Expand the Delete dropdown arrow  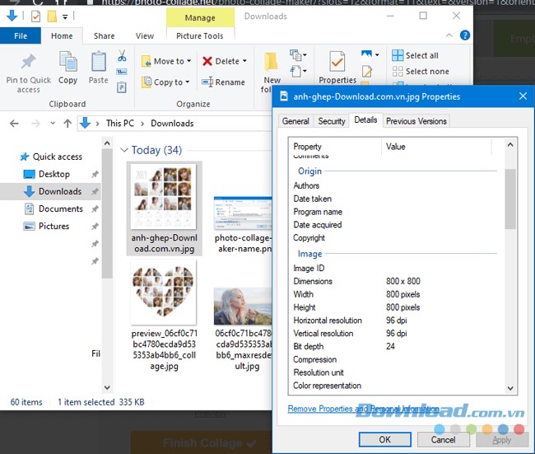pos(245,61)
